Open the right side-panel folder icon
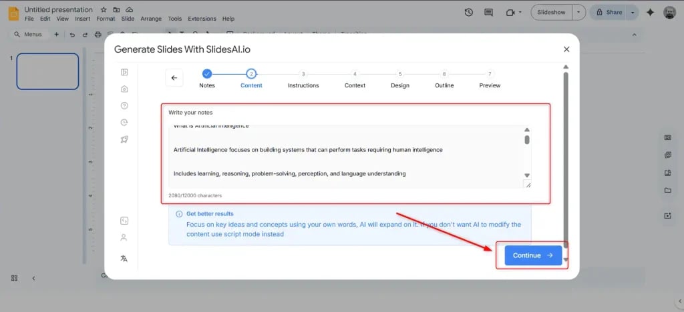The width and height of the screenshot is (684, 312). [667, 190]
